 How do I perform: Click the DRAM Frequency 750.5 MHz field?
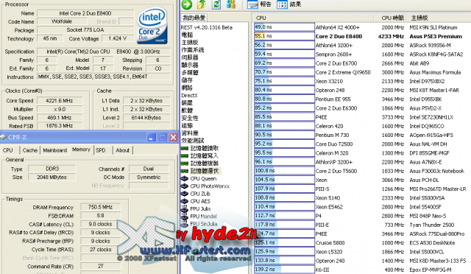click(x=101, y=207)
